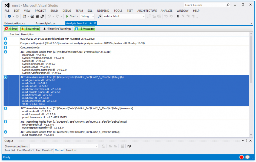The height and width of the screenshot is (162, 256).
Task: Click the toggle bookmark icon in toolbar
Action: tap(178, 16)
